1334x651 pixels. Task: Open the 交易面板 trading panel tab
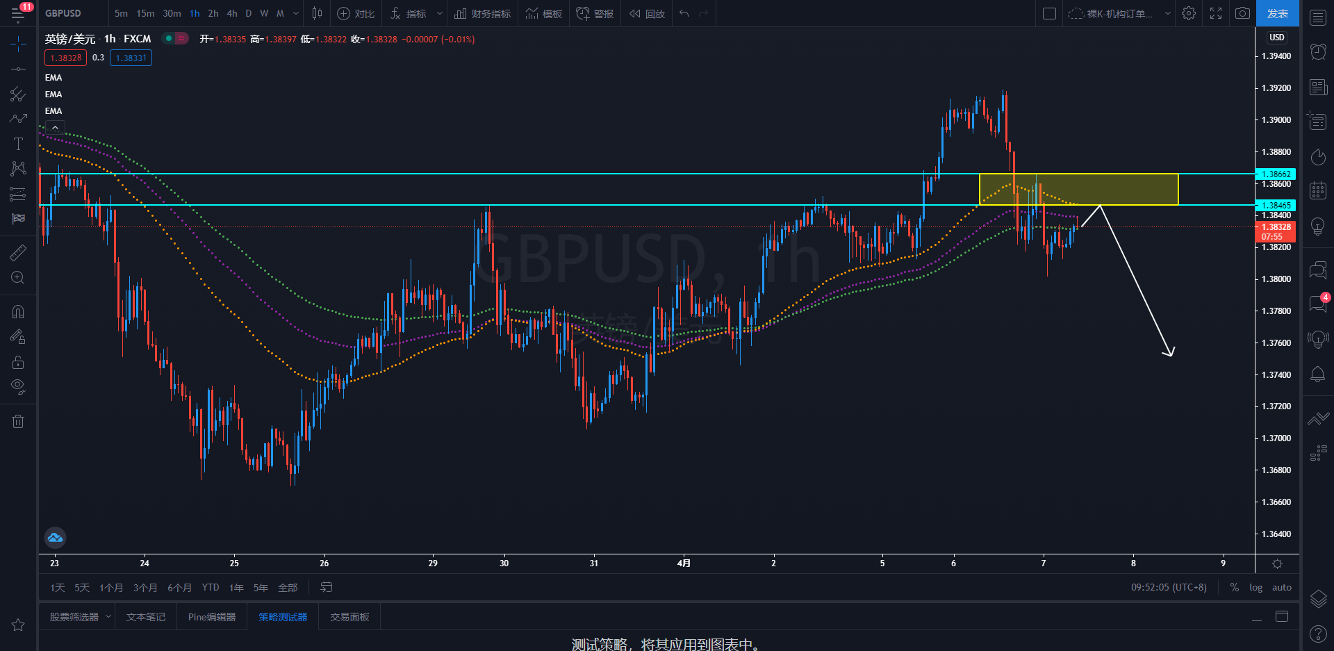(349, 617)
